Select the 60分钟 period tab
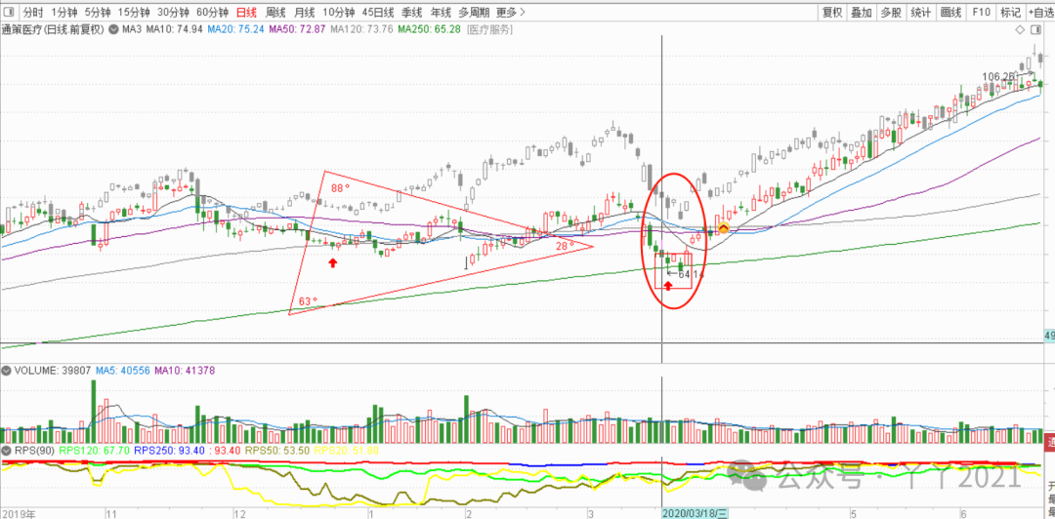 coord(212,13)
